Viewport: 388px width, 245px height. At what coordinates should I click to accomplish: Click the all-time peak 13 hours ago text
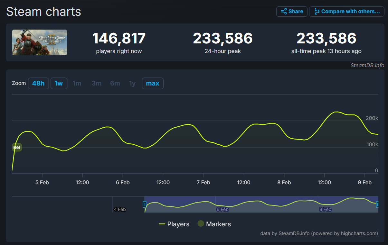pyautogui.click(x=326, y=51)
